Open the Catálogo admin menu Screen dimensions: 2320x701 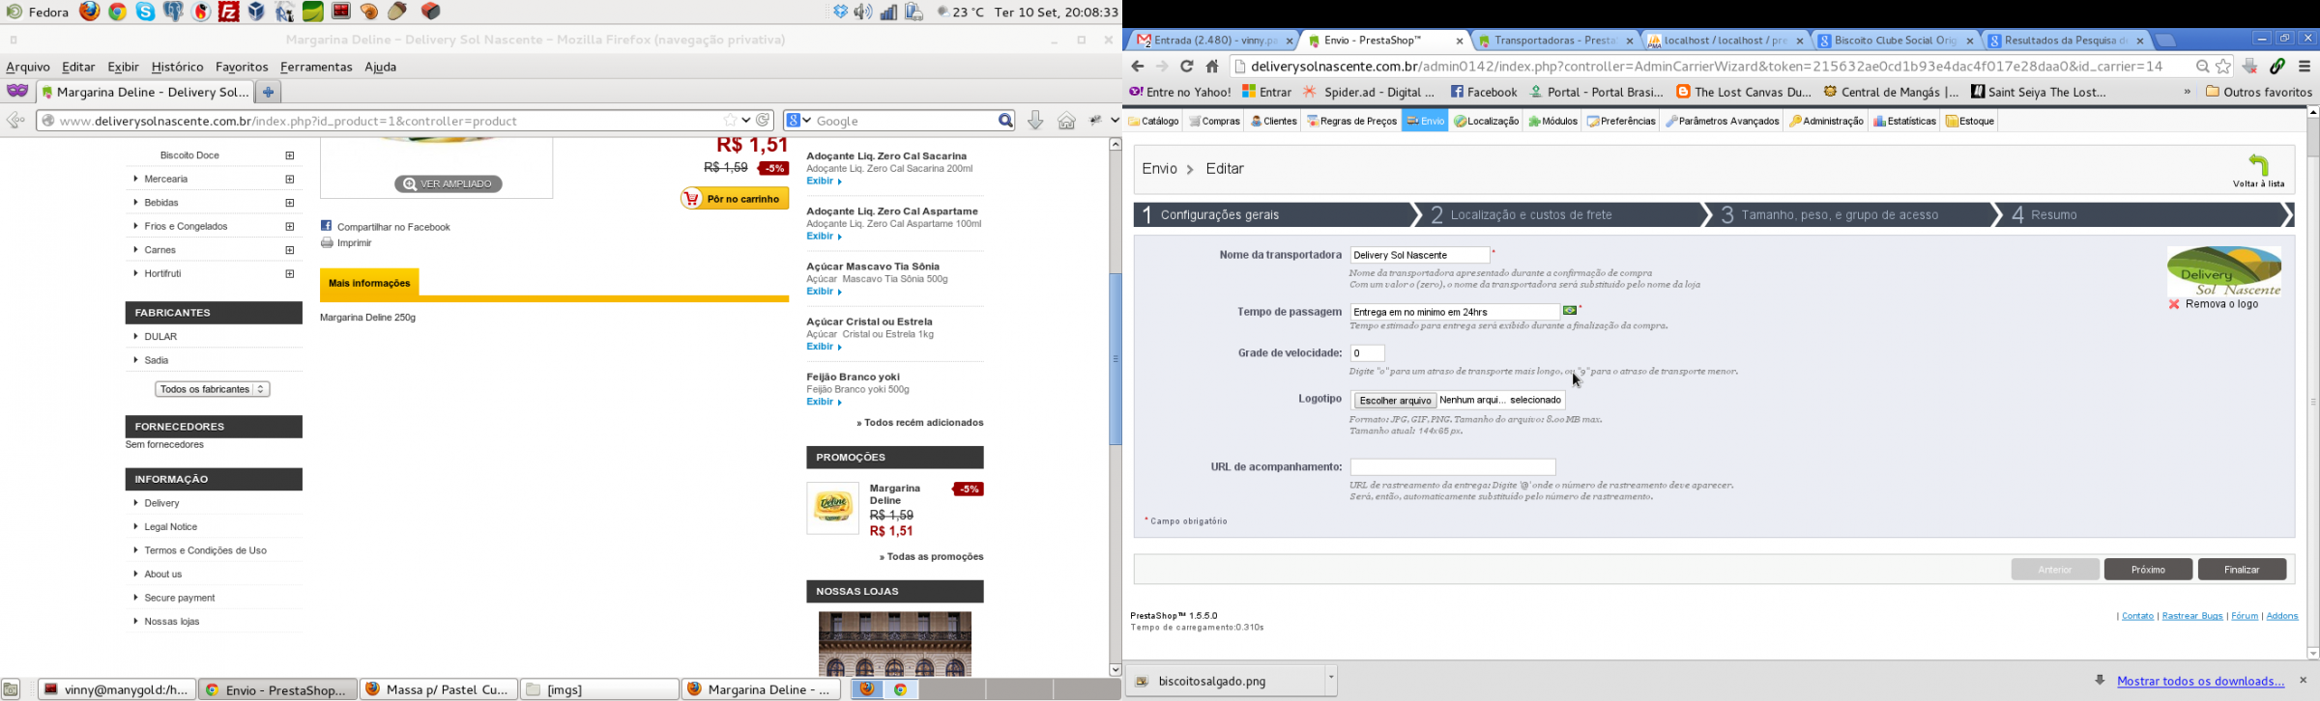(1154, 121)
